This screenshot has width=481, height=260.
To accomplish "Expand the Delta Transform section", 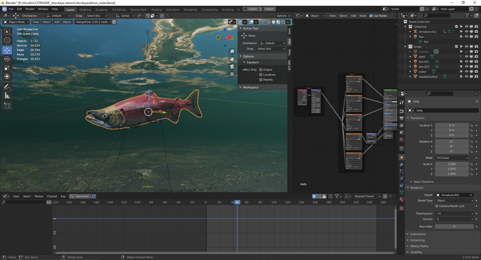I will pos(423,182).
